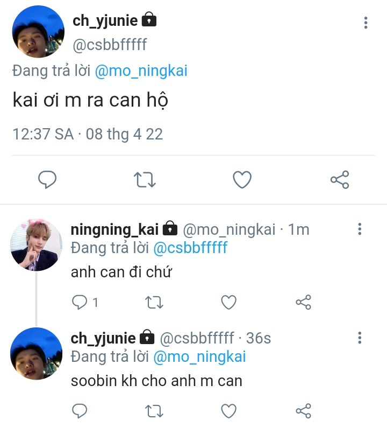
Task: Like the main tweet 'kai ơi m ra can hộ'
Action: pos(242,180)
